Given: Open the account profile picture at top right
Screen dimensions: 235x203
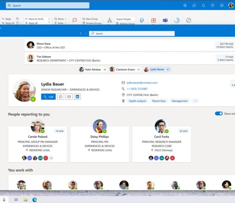Looking at the screenshot, I should (231, 5).
